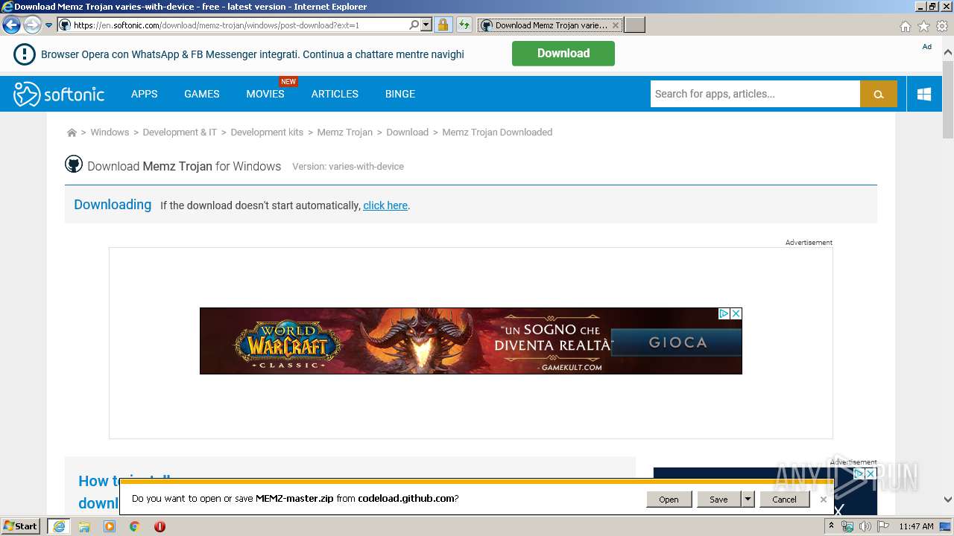Open the recent pages dropdown arrow
This screenshot has width=954, height=536.
[48, 25]
